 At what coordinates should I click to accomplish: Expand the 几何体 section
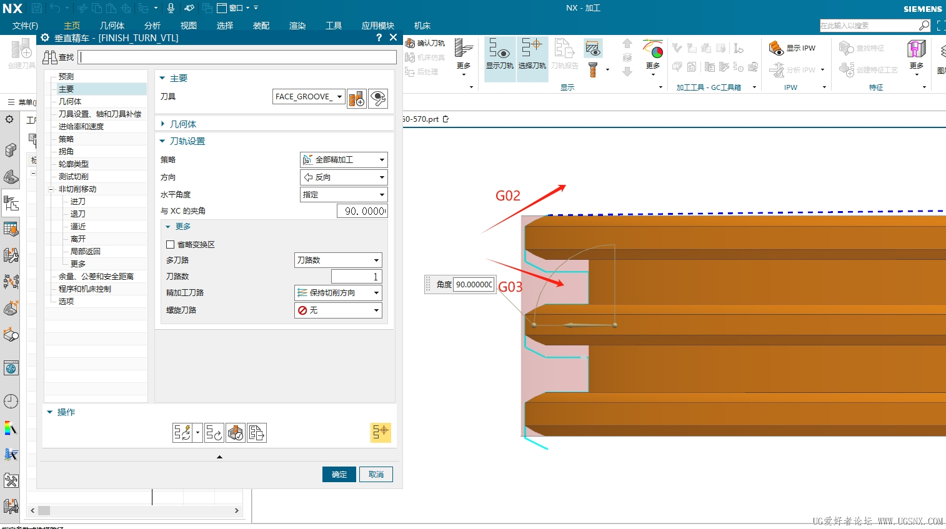pos(183,124)
